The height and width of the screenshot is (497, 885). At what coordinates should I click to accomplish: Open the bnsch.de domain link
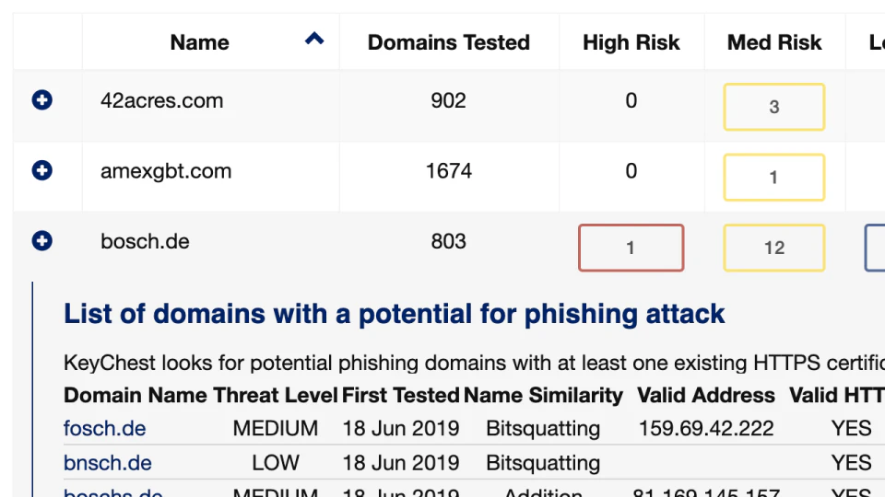107,463
